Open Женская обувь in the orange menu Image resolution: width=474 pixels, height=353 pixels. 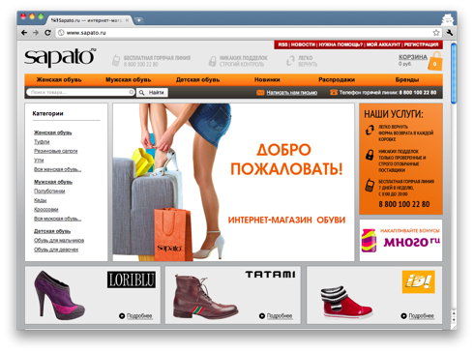(59, 79)
